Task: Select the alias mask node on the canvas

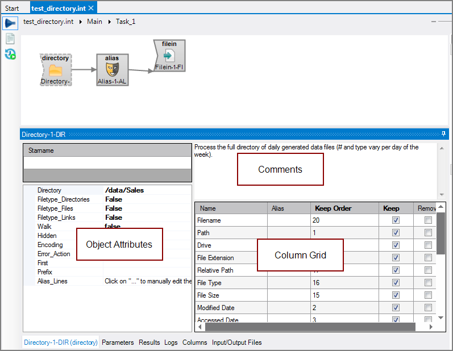Action: click(112, 70)
